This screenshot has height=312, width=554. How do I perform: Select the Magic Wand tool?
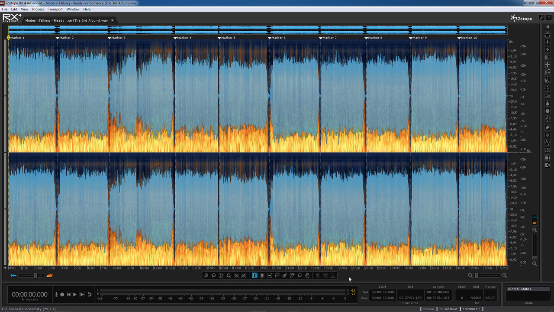point(292,276)
